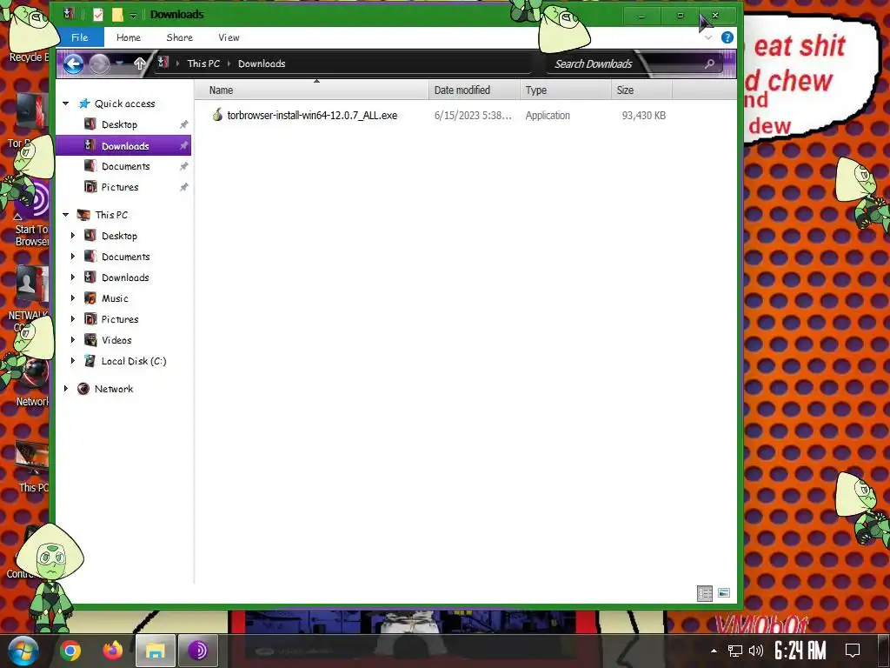Expand Videos under This PC
This screenshot has width=890, height=668.
click(x=73, y=340)
